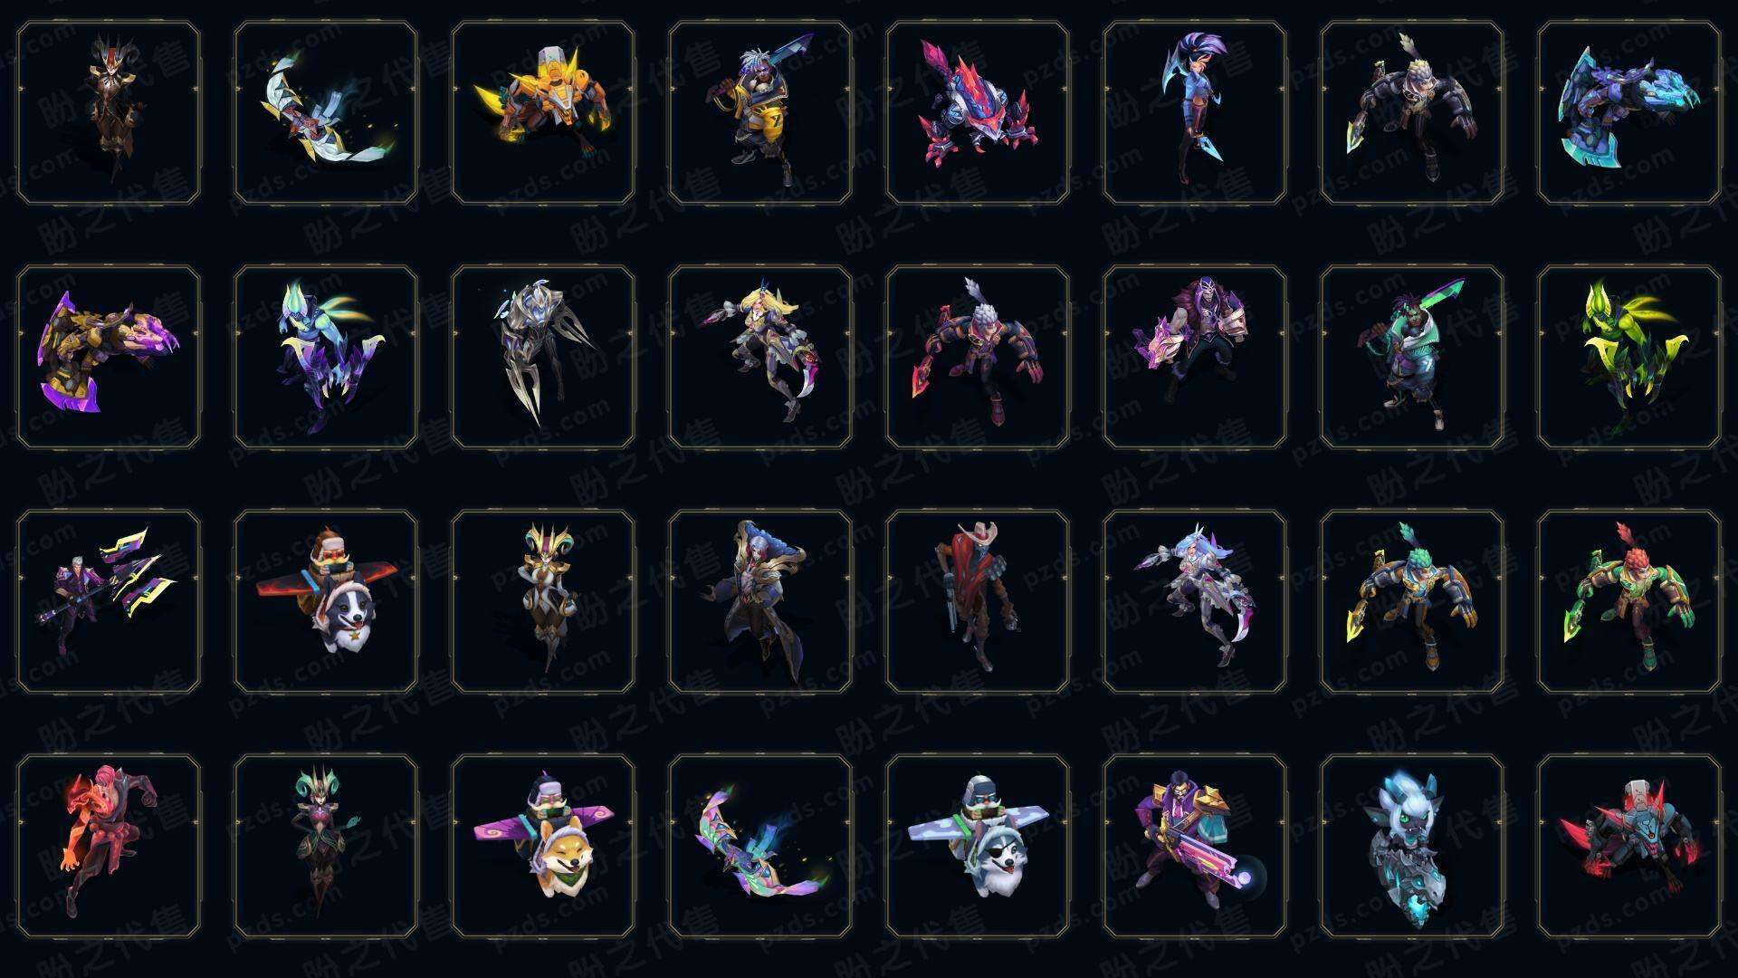Open the Shiba dog with purple plane tile
The width and height of the screenshot is (1738, 978).
543,846
